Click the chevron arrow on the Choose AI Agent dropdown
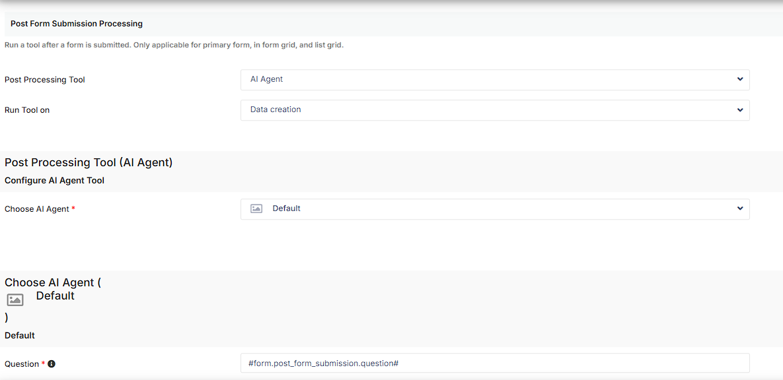 click(740, 208)
